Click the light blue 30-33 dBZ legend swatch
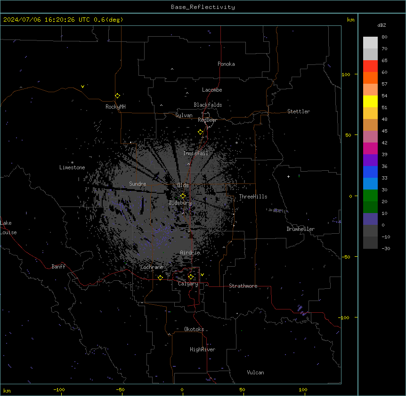Screen dimensions: 406x396 pos(370,184)
